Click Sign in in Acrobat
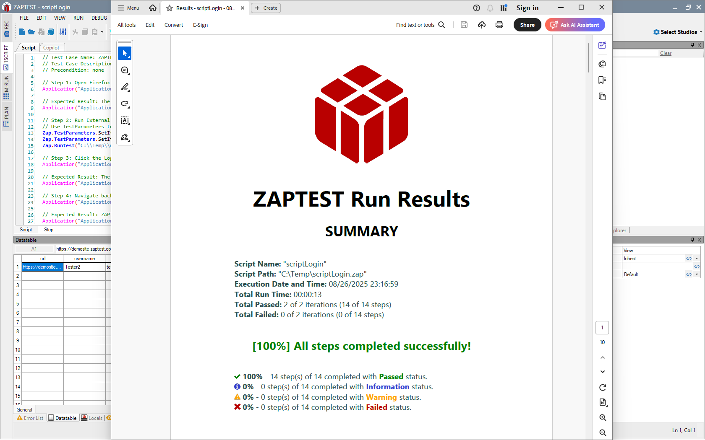The width and height of the screenshot is (705, 440). (527, 8)
